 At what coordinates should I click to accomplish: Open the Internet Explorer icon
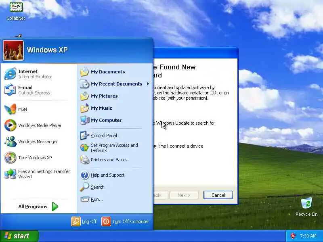pos(10,74)
